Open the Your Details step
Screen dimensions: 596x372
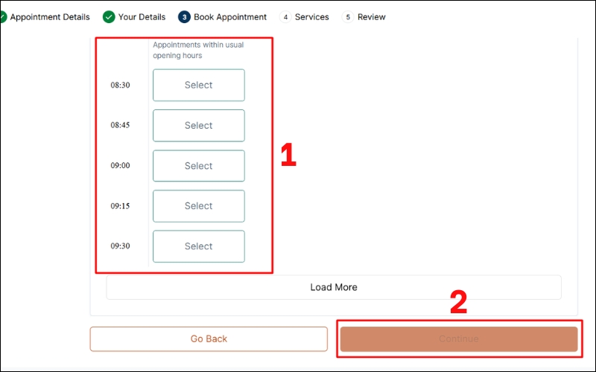(142, 16)
